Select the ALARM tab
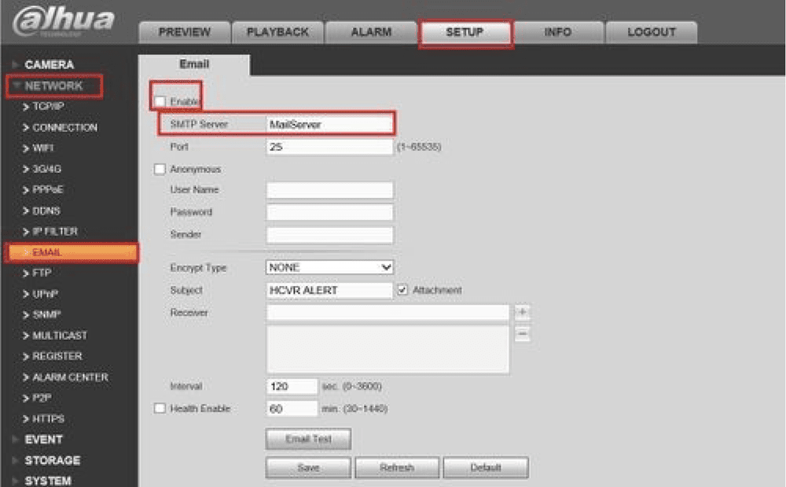 [371, 31]
